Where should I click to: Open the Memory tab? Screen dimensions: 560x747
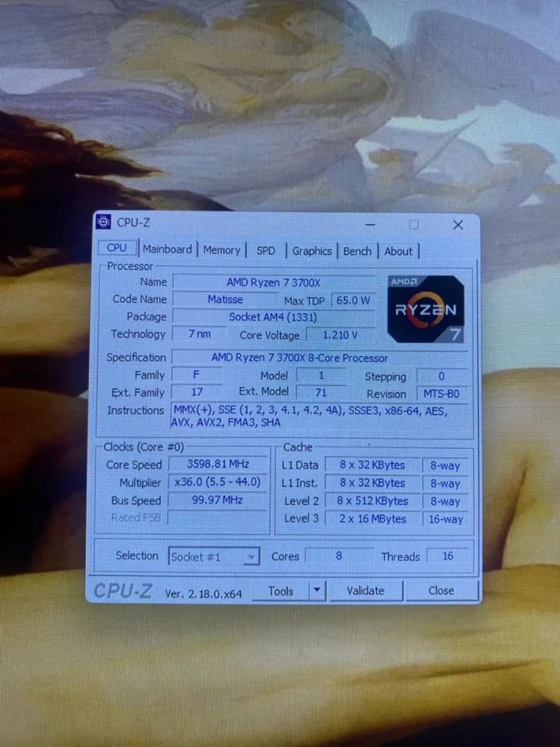[x=222, y=250]
